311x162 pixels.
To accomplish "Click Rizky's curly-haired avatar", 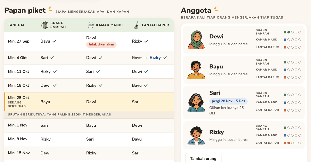I will pos(196,135).
